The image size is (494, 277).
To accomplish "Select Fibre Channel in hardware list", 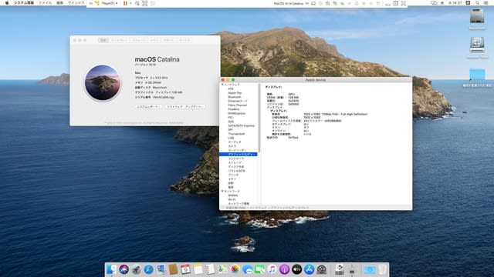I will point(237,105).
